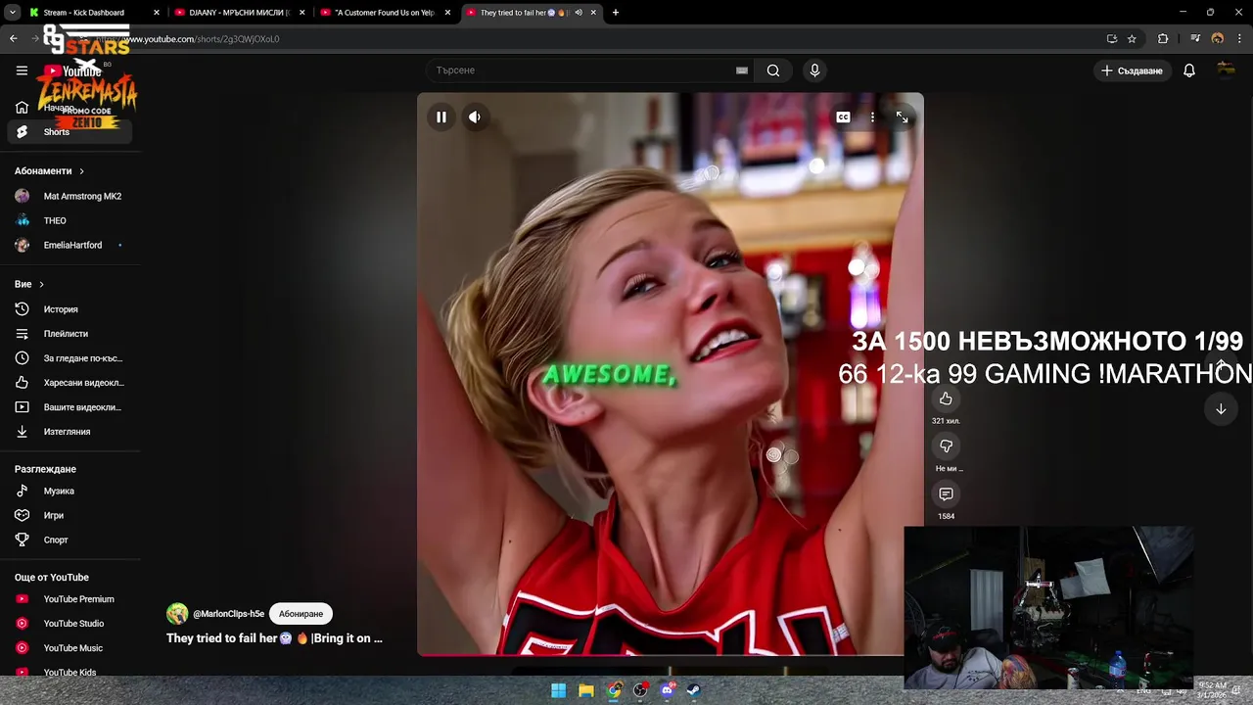Open comments with 1584 count

(946, 494)
